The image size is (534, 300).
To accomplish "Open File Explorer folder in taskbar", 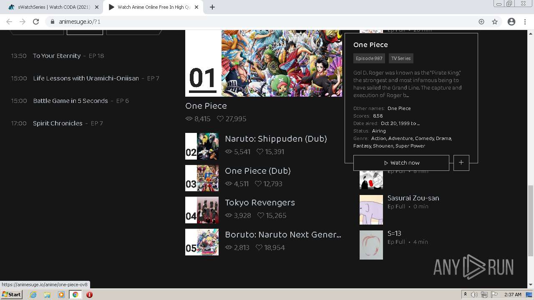I will point(47,295).
